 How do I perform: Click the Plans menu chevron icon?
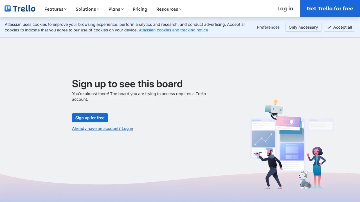click(123, 9)
